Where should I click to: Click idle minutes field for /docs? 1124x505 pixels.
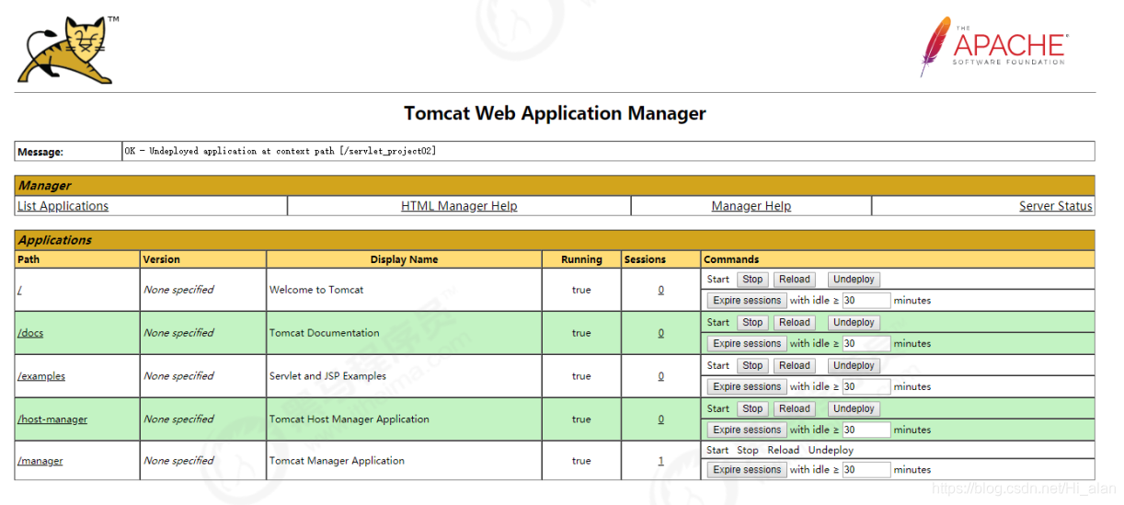pos(866,344)
